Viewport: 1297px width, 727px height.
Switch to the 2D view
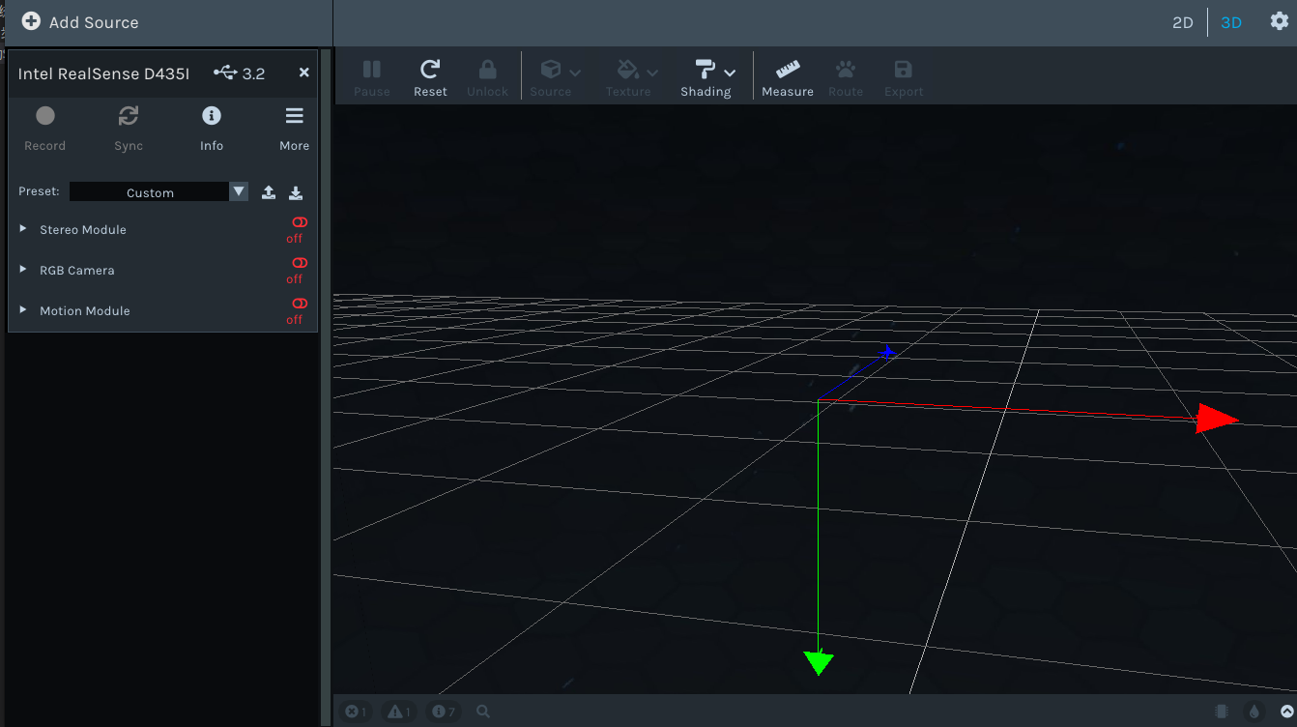(1183, 22)
